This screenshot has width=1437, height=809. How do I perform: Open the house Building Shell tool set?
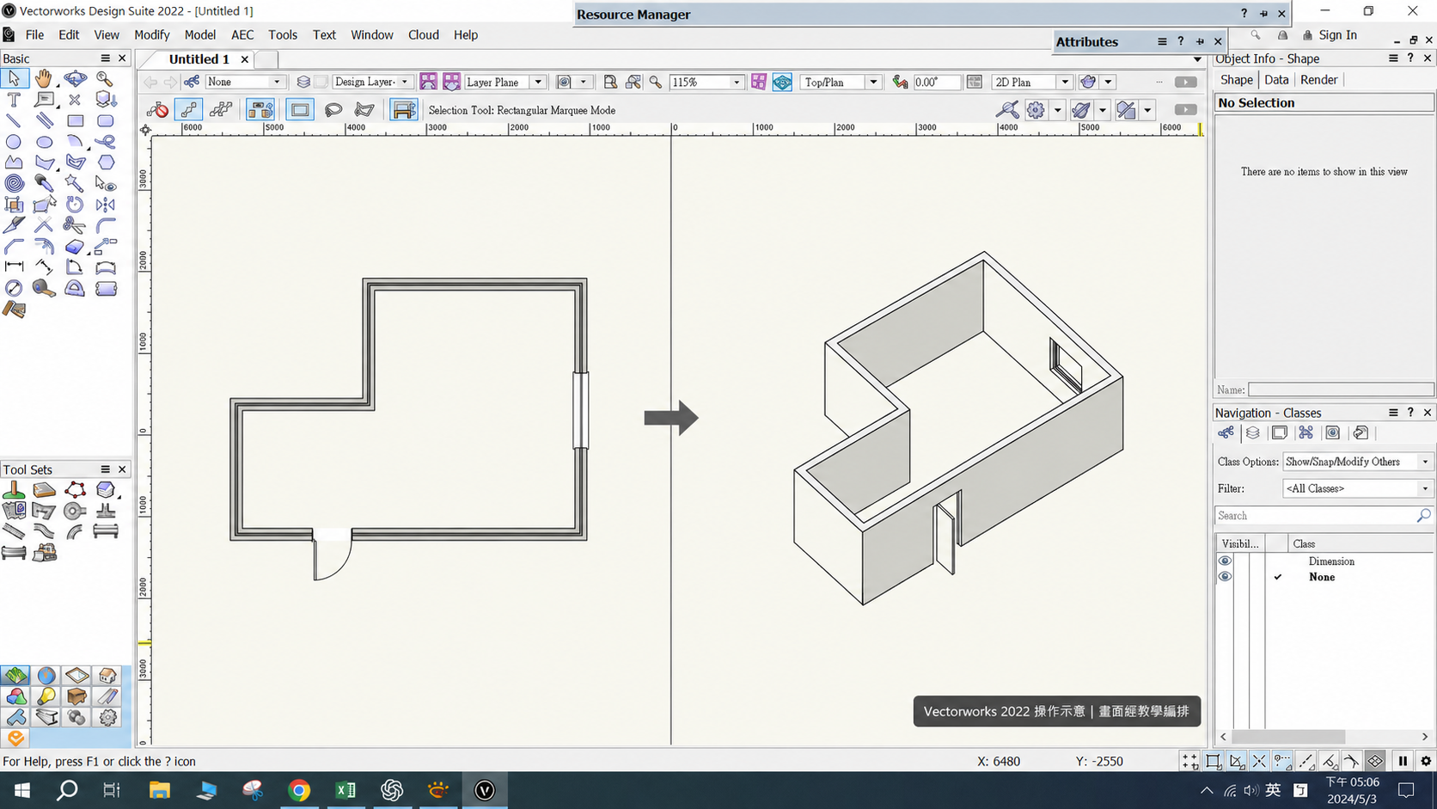(x=107, y=676)
